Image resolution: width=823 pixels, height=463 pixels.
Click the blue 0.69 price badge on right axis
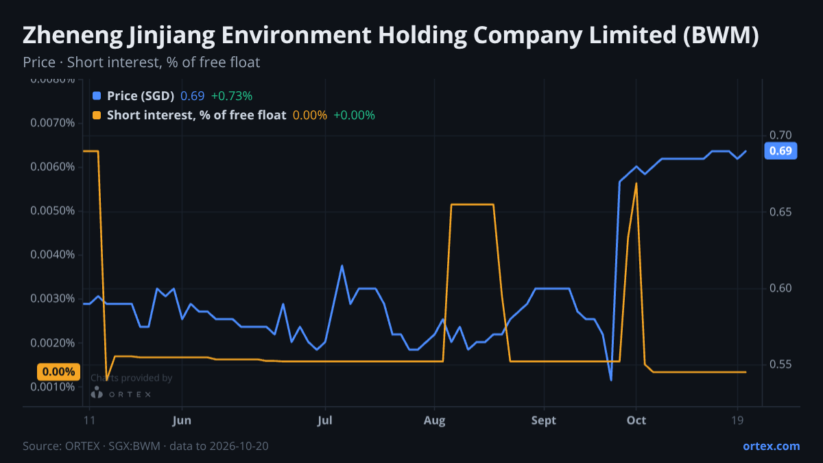[x=780, y=151]
